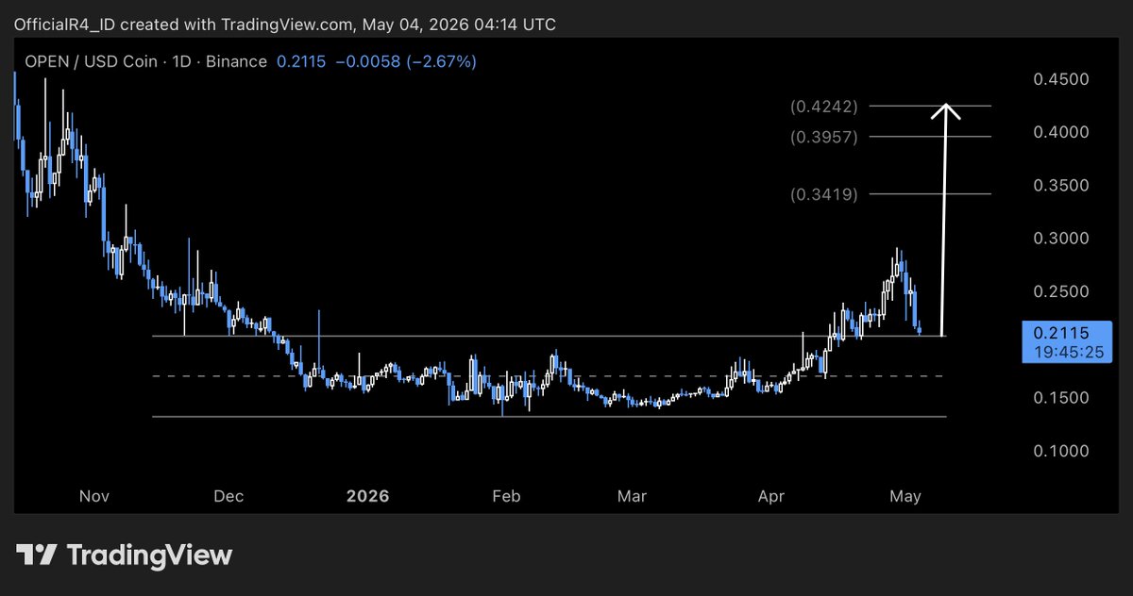Click the Feb label on time axis

pyautogui.click(x=507, y=496)
